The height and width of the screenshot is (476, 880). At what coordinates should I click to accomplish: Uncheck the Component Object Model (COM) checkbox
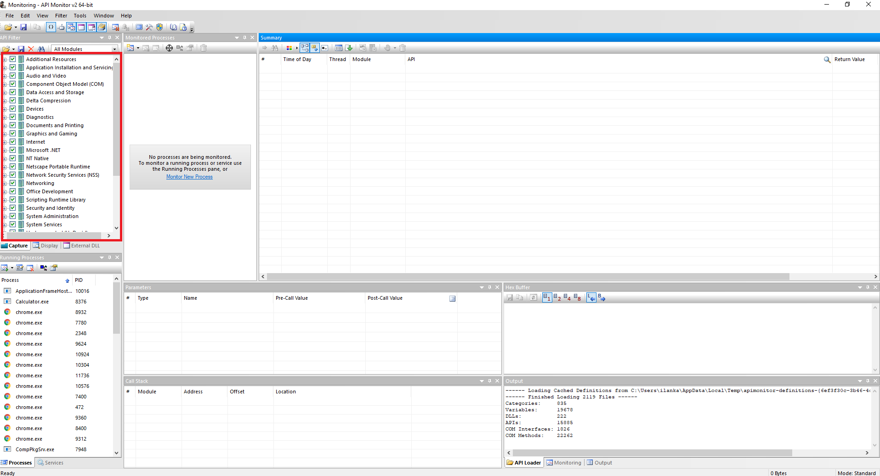point(13,84)
